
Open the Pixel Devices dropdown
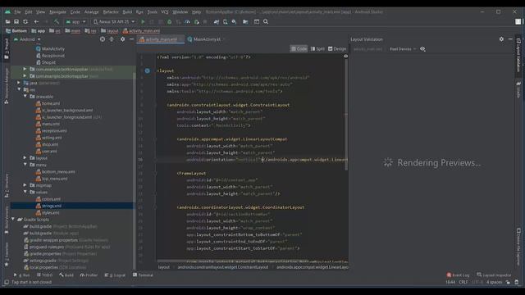[x=403, y=49]
